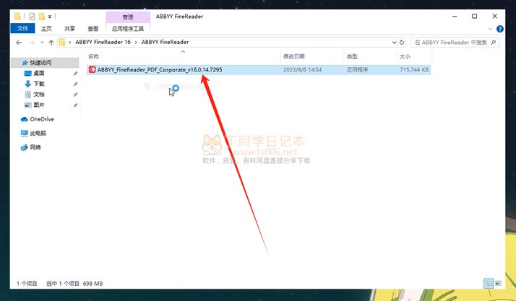Screen dimensions: 516x301
Task: Go forward using the forward arrow
Action: [x=32, y=43]
